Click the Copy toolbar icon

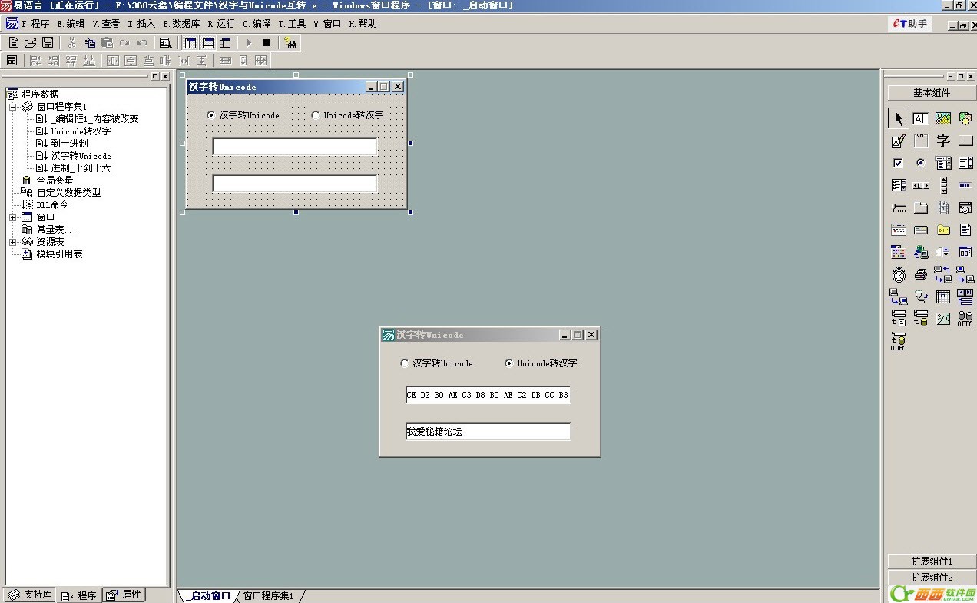(x=89, y=43)
